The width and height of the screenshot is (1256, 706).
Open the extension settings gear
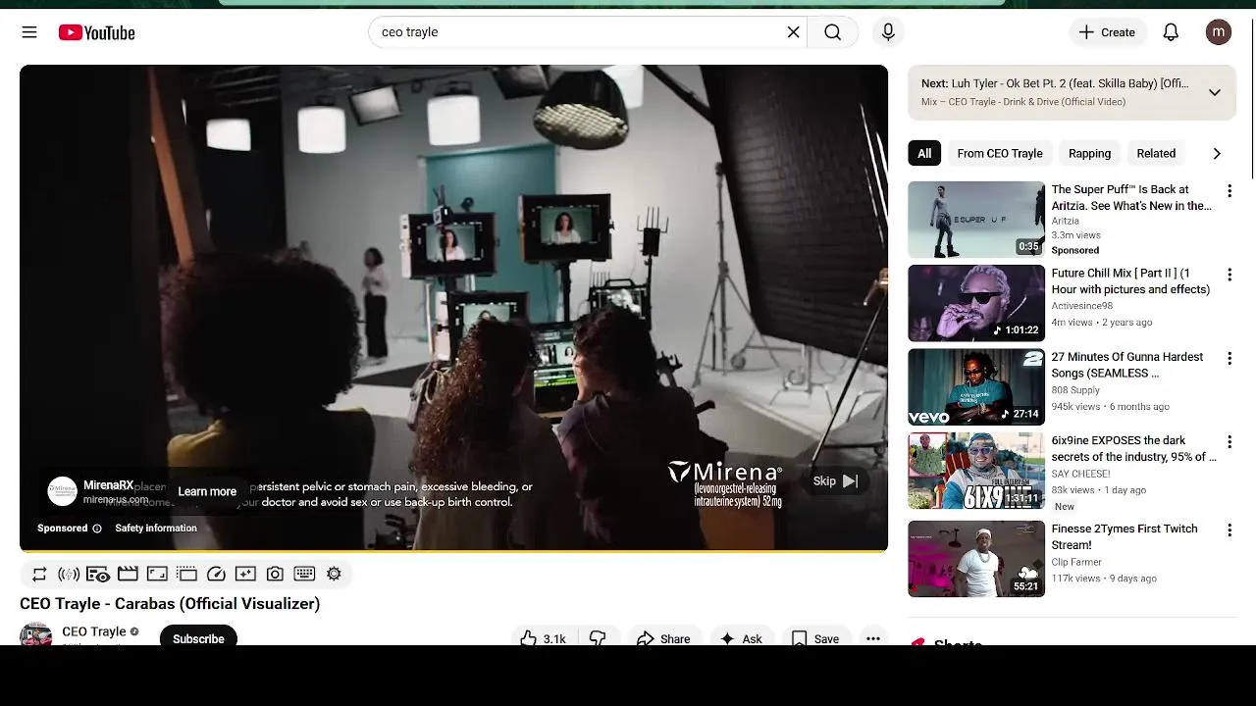334,574
